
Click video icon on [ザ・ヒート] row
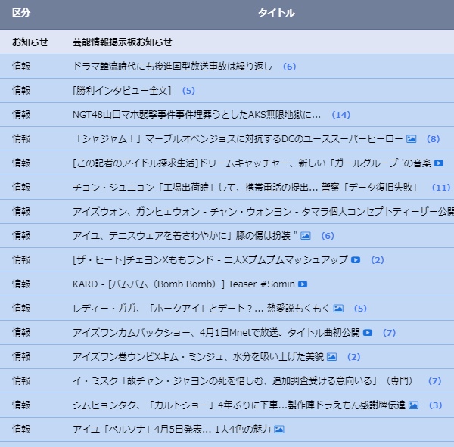tap(356, 259)
